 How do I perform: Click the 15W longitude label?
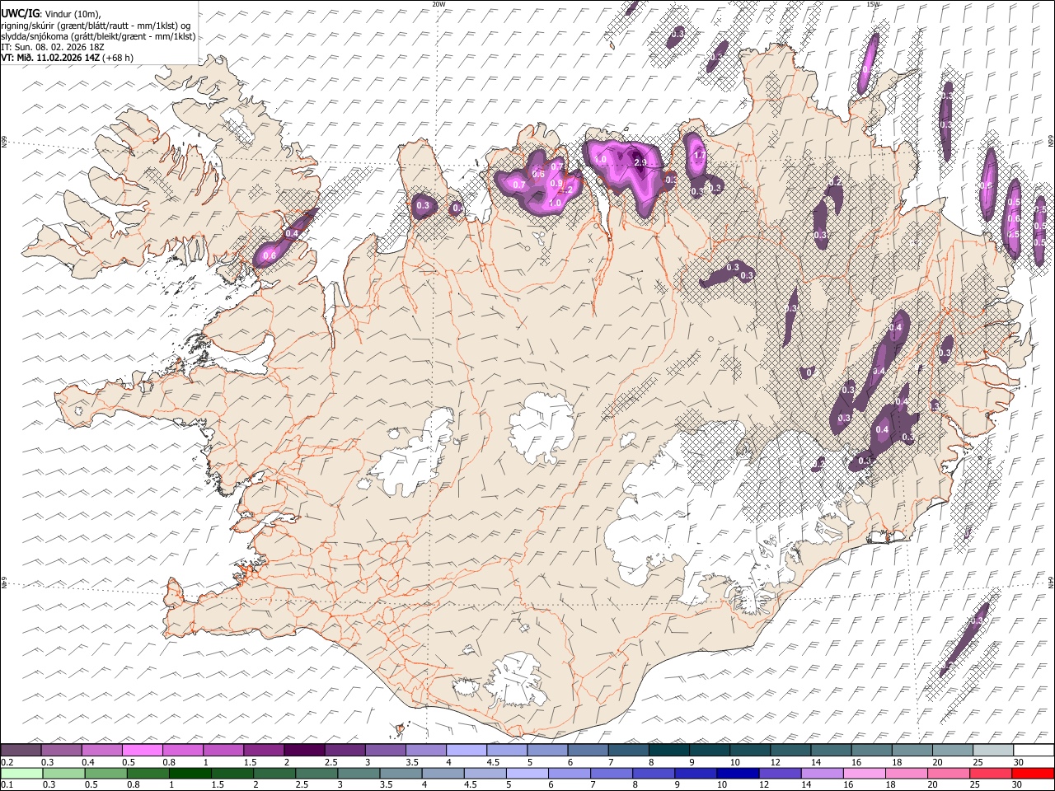(873, 4)
